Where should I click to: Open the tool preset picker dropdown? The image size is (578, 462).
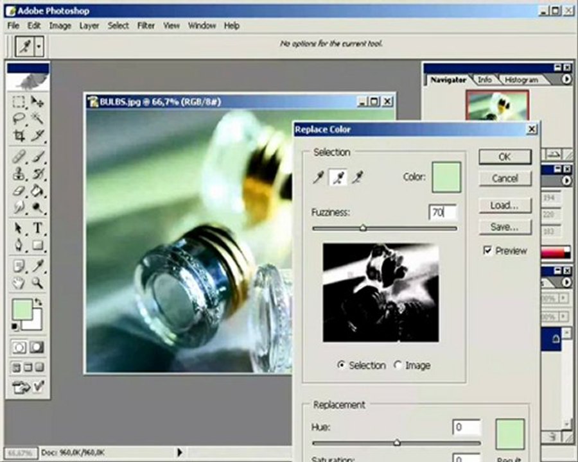[39, 47]
